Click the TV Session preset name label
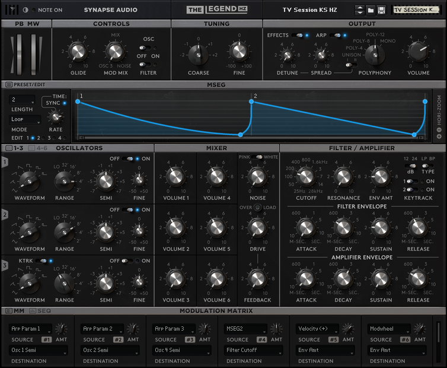The image size is (447, 368). coord(416,9)
